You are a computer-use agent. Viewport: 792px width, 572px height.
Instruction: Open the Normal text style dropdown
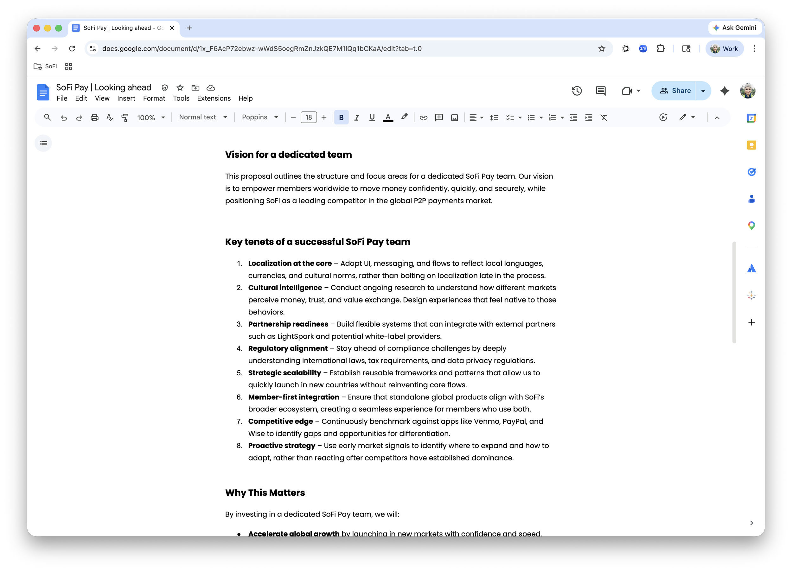203,117
